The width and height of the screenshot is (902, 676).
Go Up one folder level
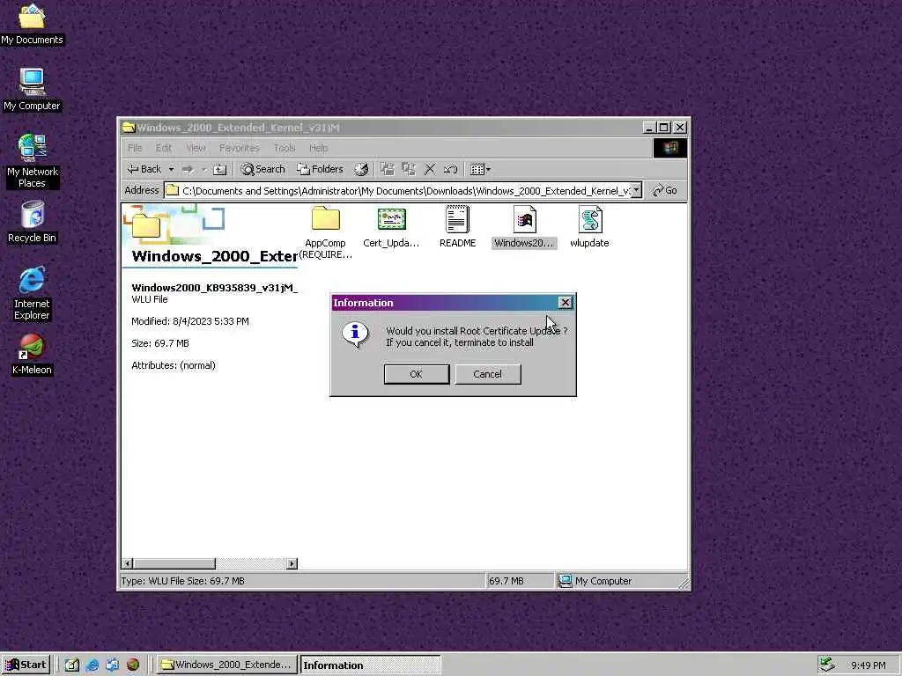(219, 169)
